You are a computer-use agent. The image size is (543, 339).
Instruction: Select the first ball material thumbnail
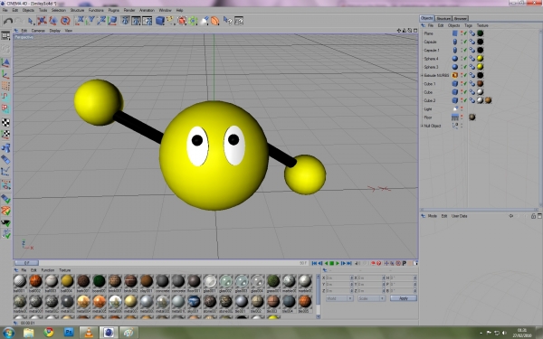20,281
